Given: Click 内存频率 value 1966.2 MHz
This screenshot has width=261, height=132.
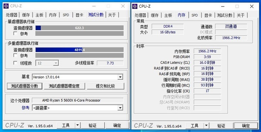Looking at the screenshot, I should (207, 51).
